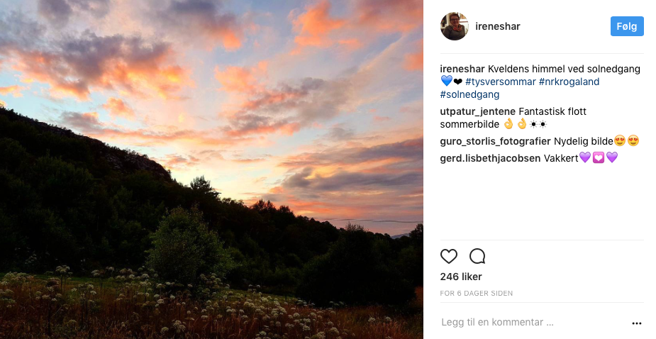Like the post with the heart icon
Image resolution: width=656 pixels, height=339 pixels.
coord(449,256)
